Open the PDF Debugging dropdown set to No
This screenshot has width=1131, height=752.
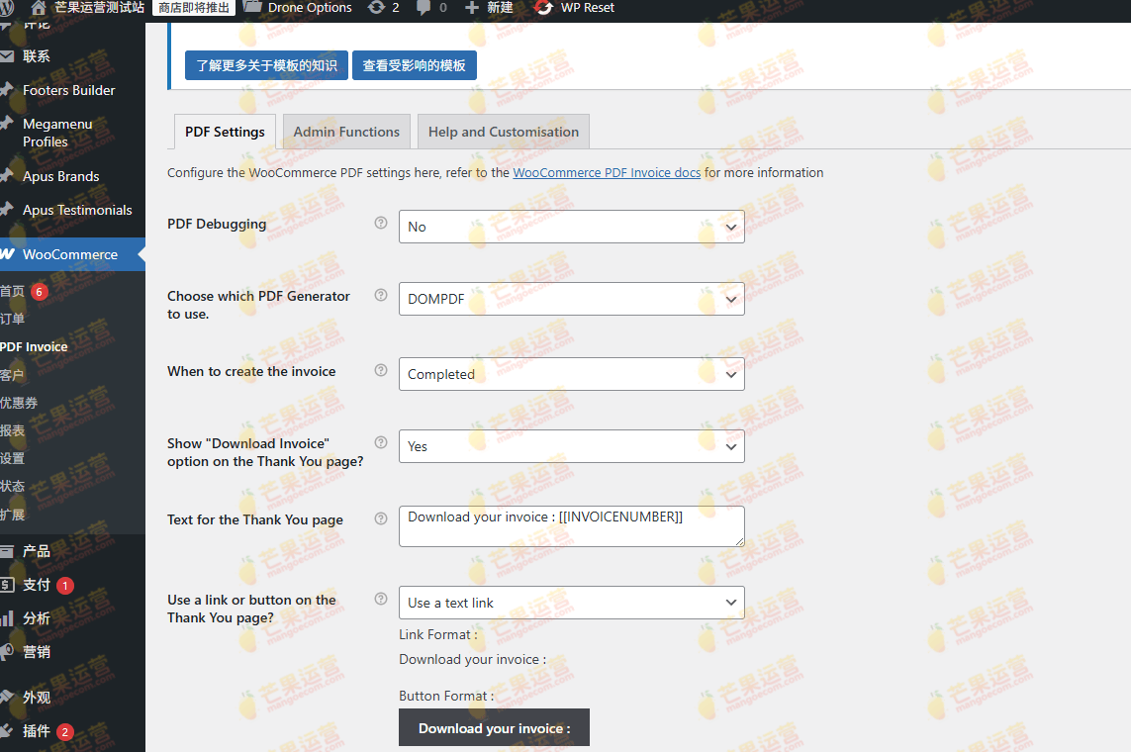coord(571,227)
